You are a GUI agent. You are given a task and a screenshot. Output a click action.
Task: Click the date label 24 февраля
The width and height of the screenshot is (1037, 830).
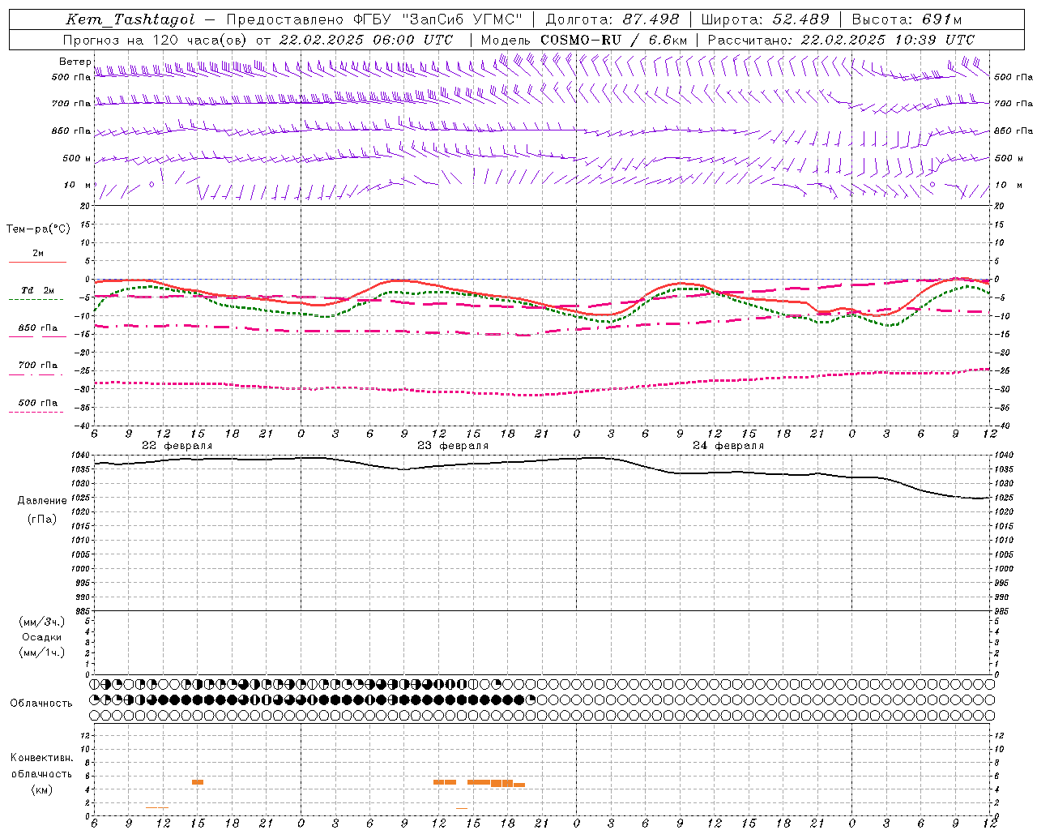pos(728,446)
